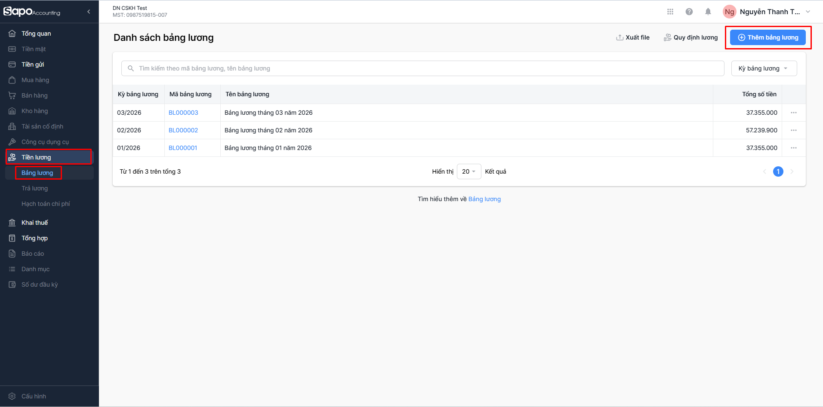Select page 1 in the pagination
823x407 pixels.
click(778, 171)
